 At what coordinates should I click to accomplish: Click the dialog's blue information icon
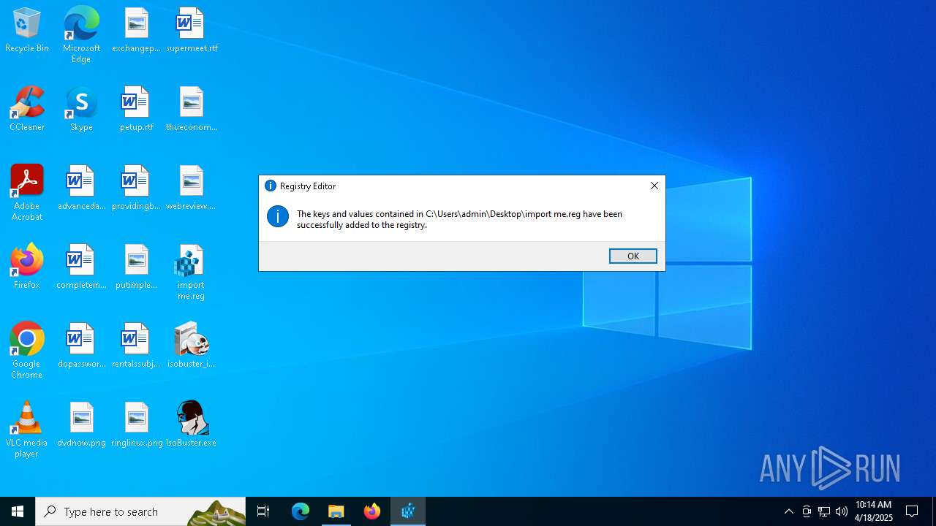click(278, 216)
